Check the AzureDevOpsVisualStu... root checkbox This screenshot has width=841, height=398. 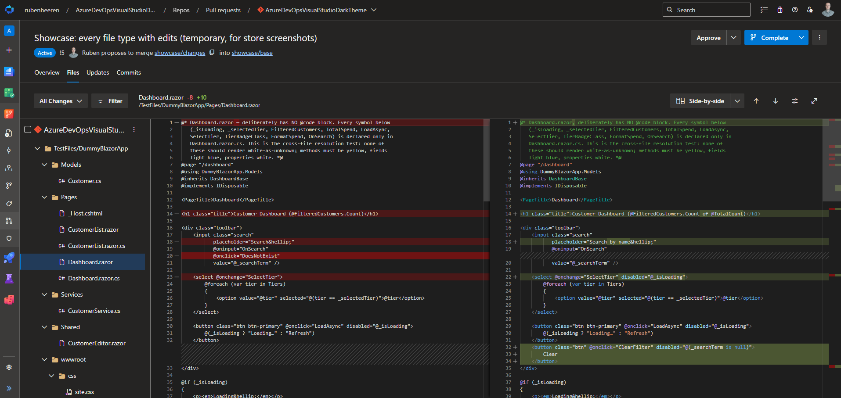[x=28, y=129]
